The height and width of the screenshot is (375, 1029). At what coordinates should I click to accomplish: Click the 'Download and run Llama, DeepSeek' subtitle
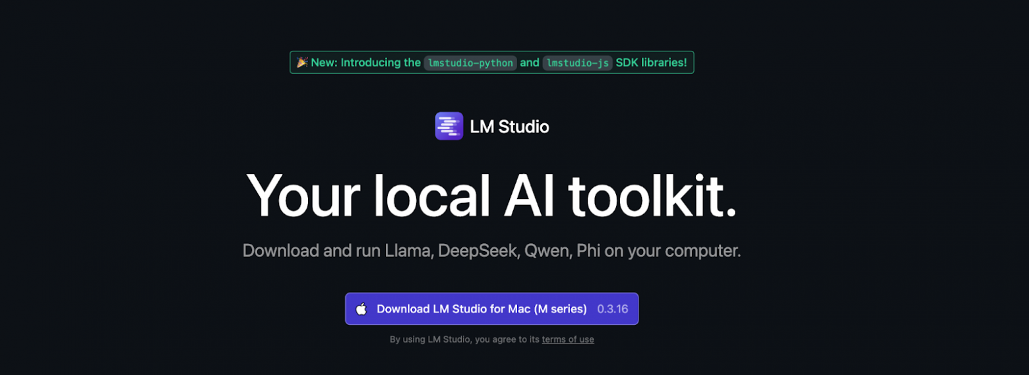491,251
